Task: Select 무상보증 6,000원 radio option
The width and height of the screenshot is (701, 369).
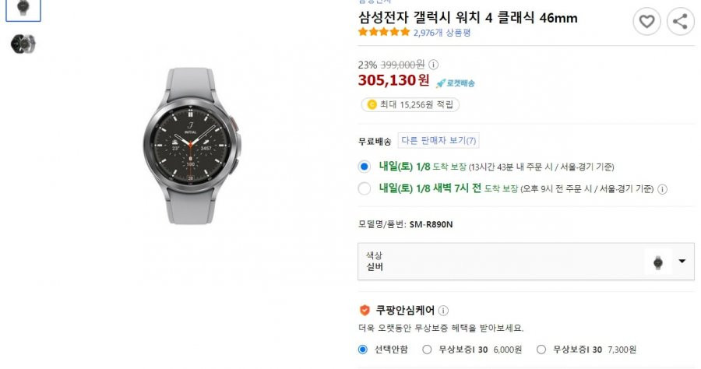Action: 427,350
